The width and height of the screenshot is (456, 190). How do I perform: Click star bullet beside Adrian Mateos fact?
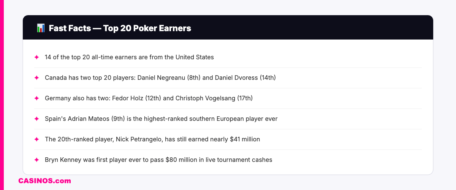36,119
